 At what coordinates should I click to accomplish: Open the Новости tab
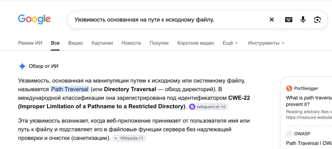131,43
